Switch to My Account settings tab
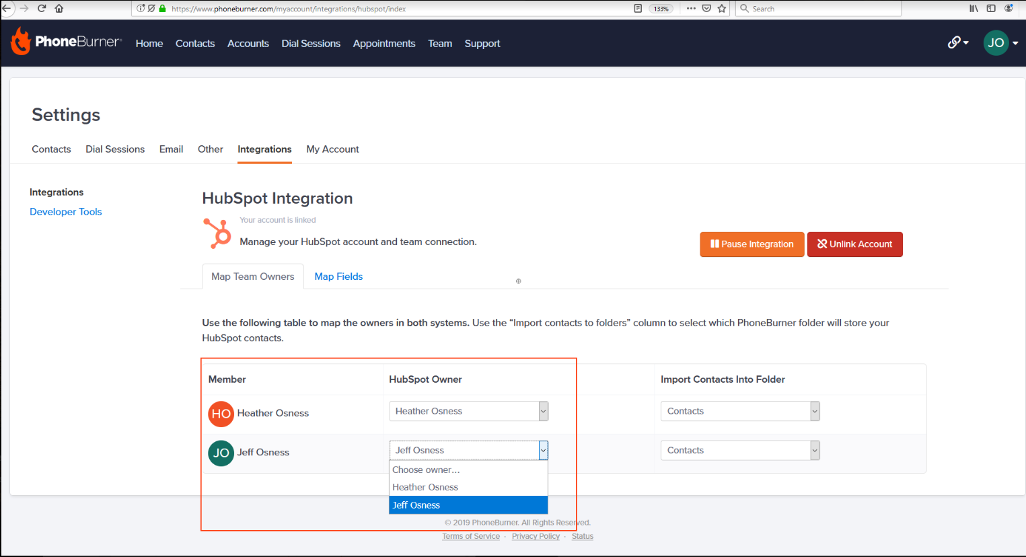This screenshot has height=557, width=1026. coord(332,149)
